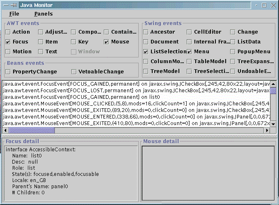
Task: Enable the Action events checkbox
Action: pos(8,32)
